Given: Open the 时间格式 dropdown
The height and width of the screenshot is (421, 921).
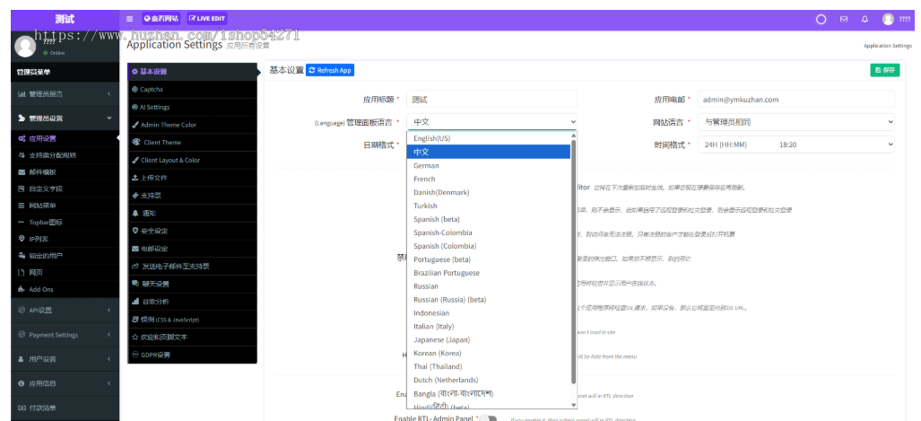Looking at the screenshot, I should click(x=795, y=144).
